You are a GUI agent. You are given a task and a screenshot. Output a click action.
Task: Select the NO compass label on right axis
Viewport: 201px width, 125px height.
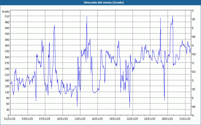coord(194,54)
